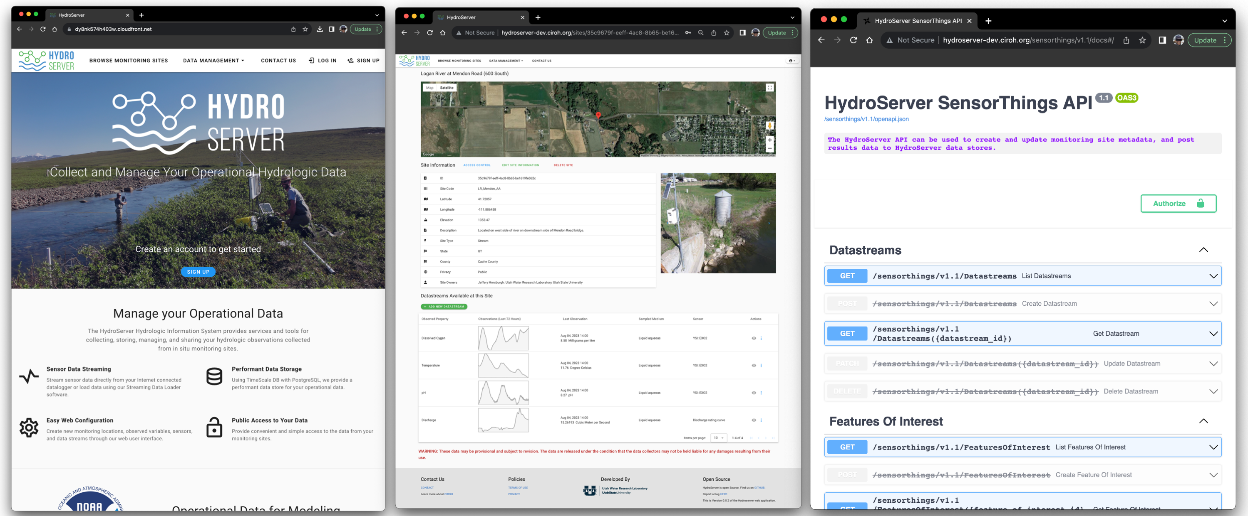1248x516 pixels.
Task: Click bookmark star in SensorThings API browser
Action: (x=1142, y=40)
